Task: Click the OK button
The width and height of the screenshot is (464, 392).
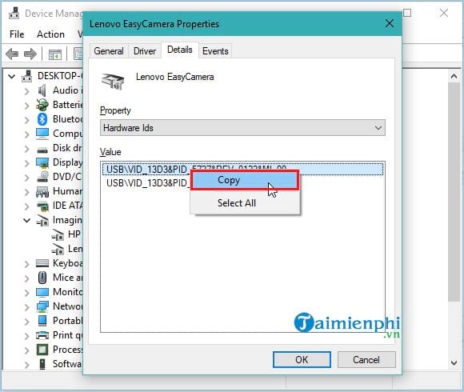Action: [302, 359]
